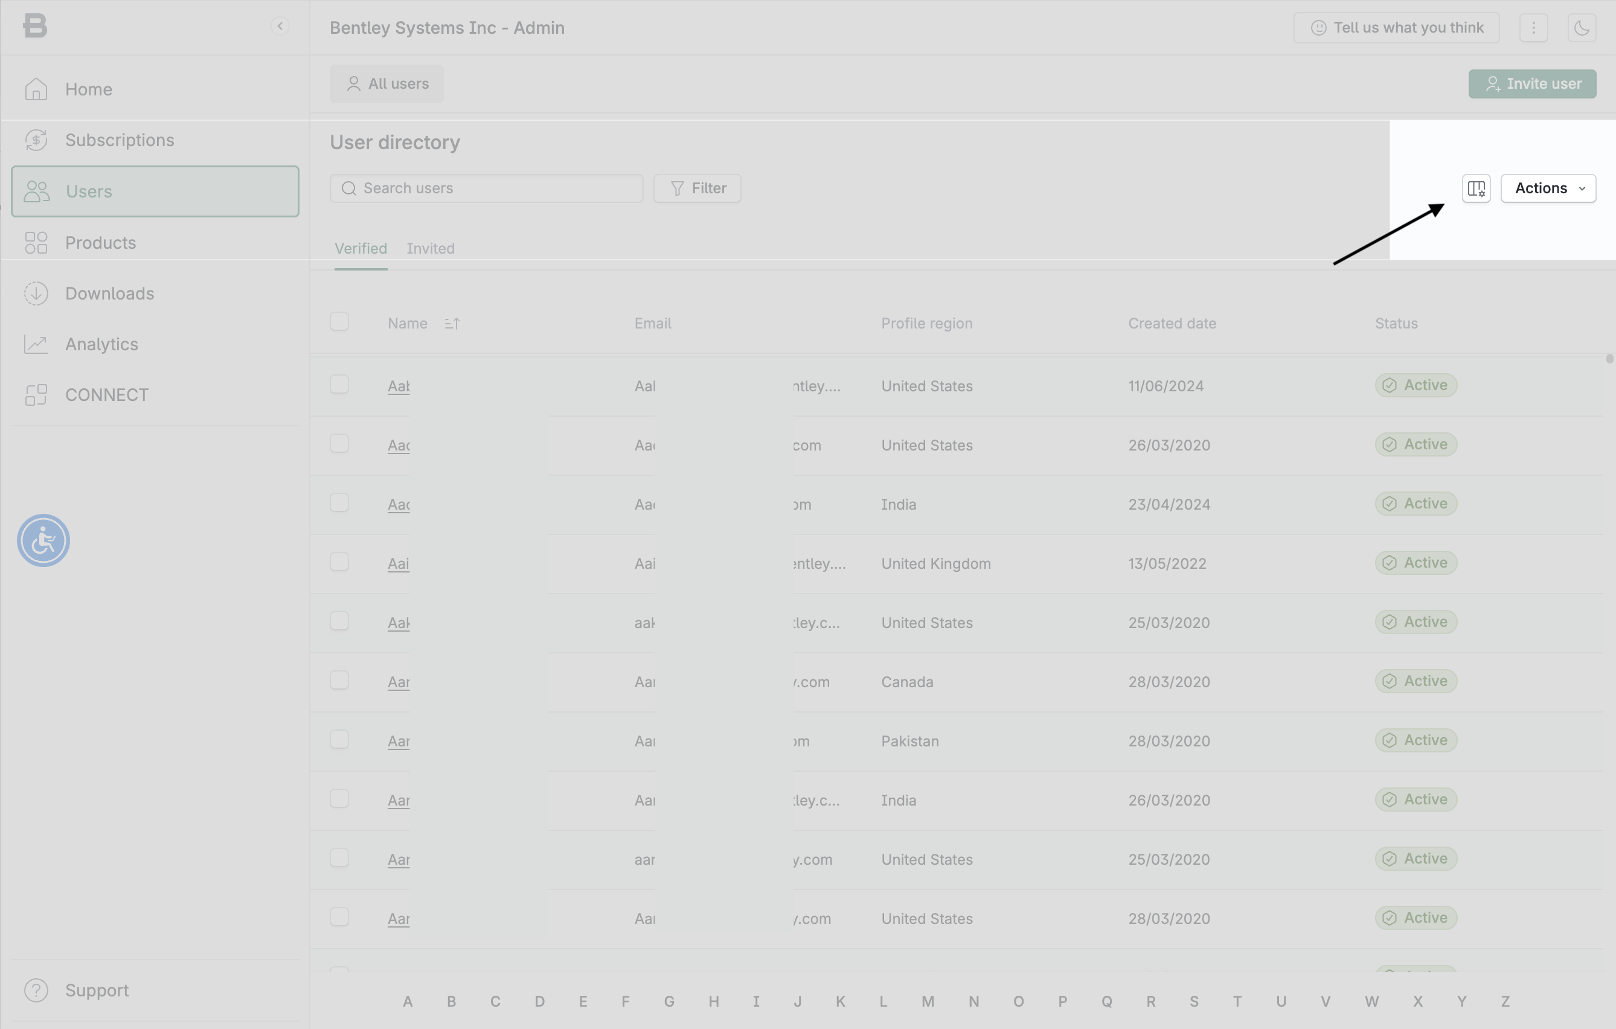Viewport: 1616px width, 1029px height.
Task: Click Active badge in 11/06/2024 row
Action: [x=1416, y=385]
